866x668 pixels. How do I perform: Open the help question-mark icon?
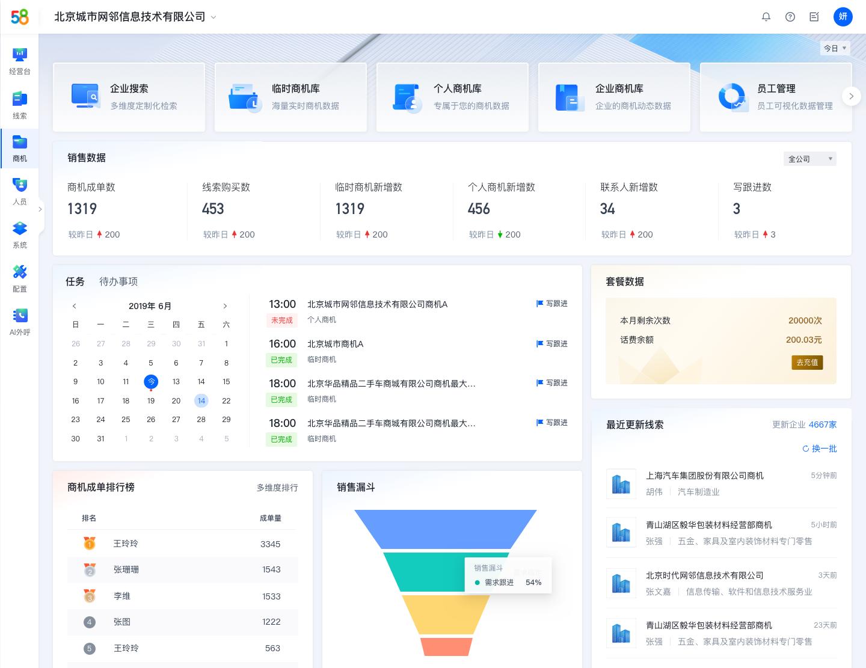(790, 17)
